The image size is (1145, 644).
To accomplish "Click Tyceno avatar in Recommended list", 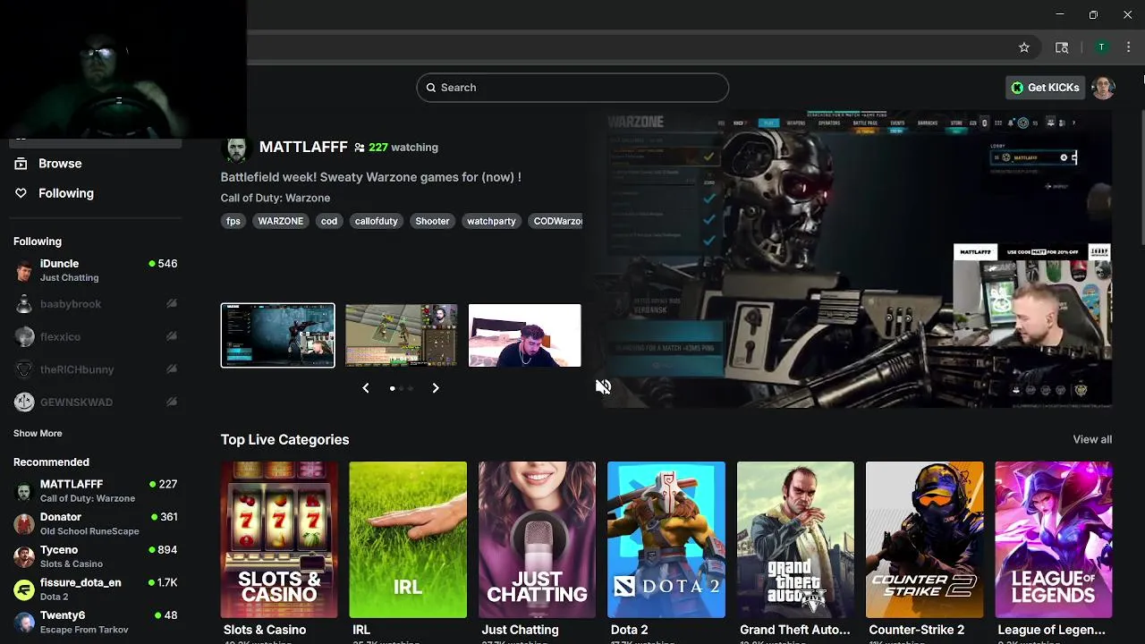I will 24,557.
